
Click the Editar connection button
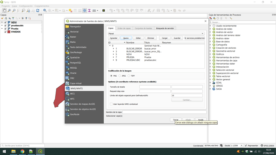pos(138,38)
